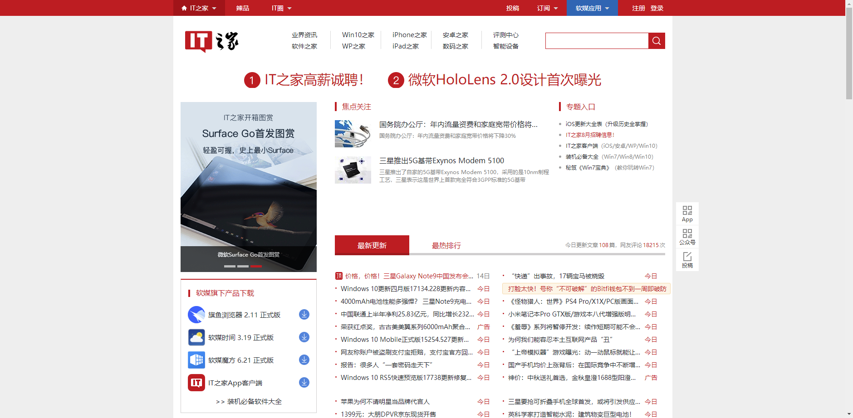
Task: Open Windows 10更新四月版17134.228 article
Action: [x=406, y=288]
